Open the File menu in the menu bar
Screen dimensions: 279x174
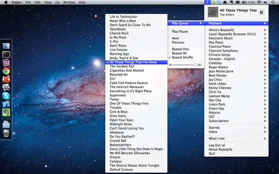point(28,2)
